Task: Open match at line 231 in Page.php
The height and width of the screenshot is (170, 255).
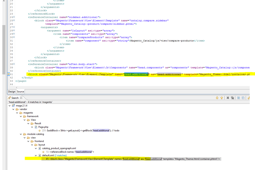Action: pyautogui.click(x=79, y=130)
